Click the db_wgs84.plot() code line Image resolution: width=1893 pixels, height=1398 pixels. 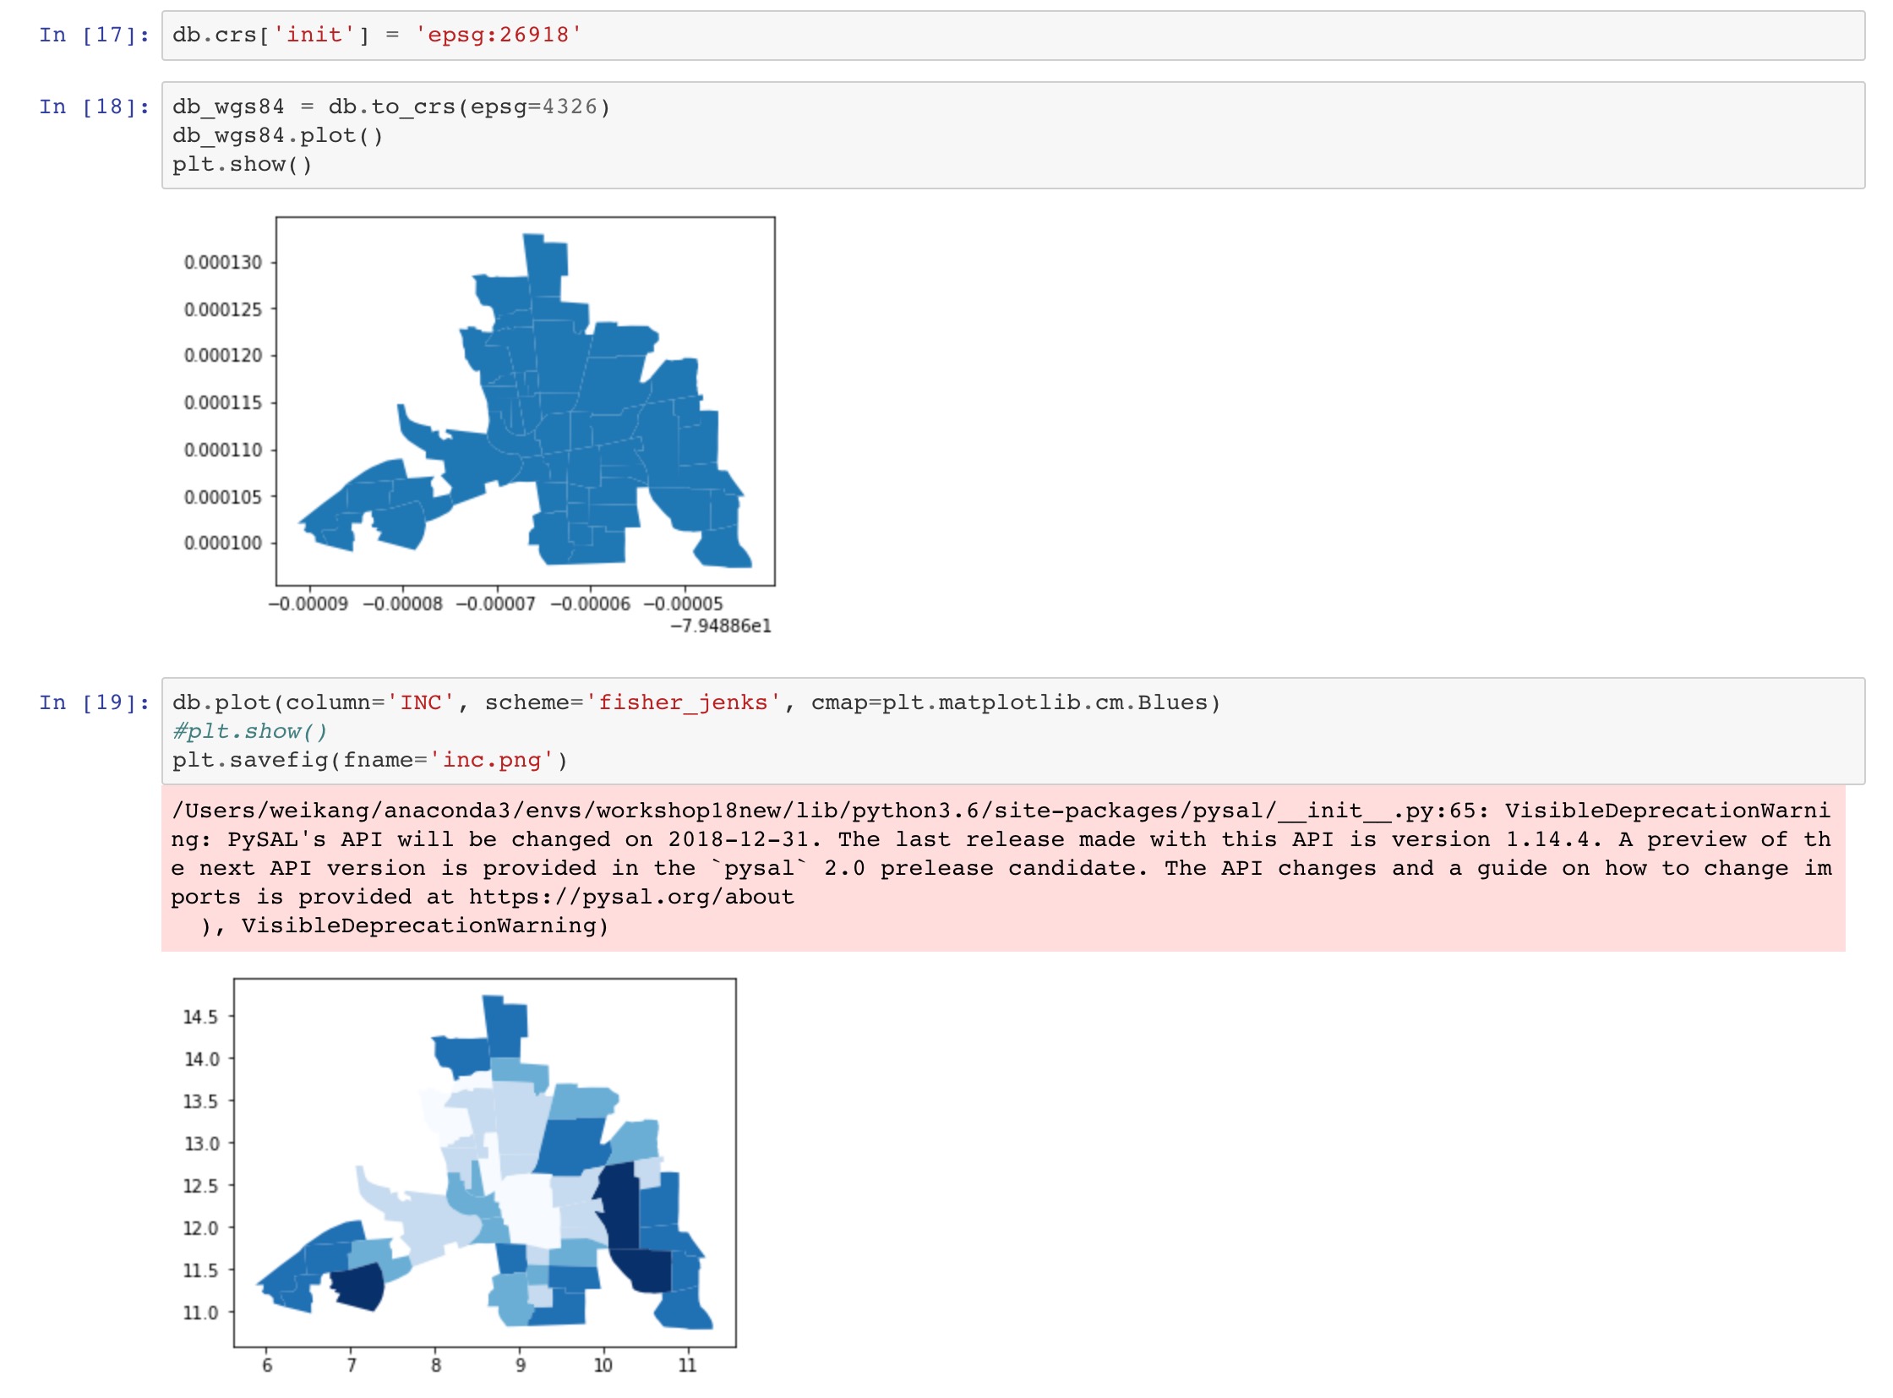(277, 135)
